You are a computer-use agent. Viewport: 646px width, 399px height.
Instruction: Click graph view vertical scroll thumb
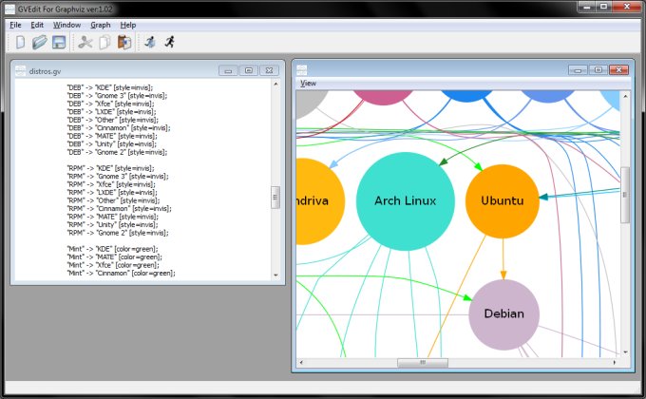click(625, 195)
